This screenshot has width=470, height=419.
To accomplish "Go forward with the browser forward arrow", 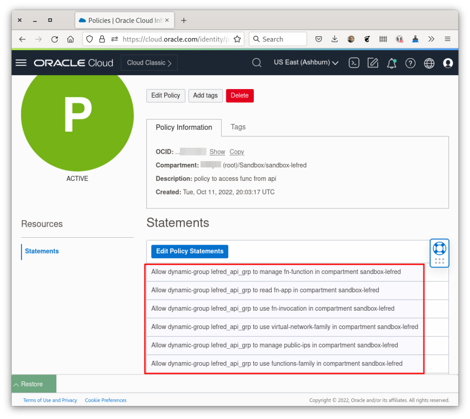I will point(39,39).
